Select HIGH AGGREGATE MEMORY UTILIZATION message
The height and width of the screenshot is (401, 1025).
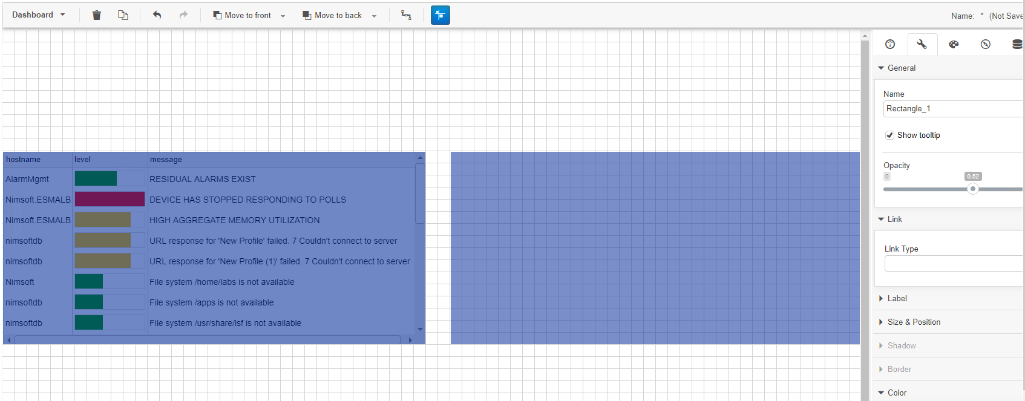(235, 220)
